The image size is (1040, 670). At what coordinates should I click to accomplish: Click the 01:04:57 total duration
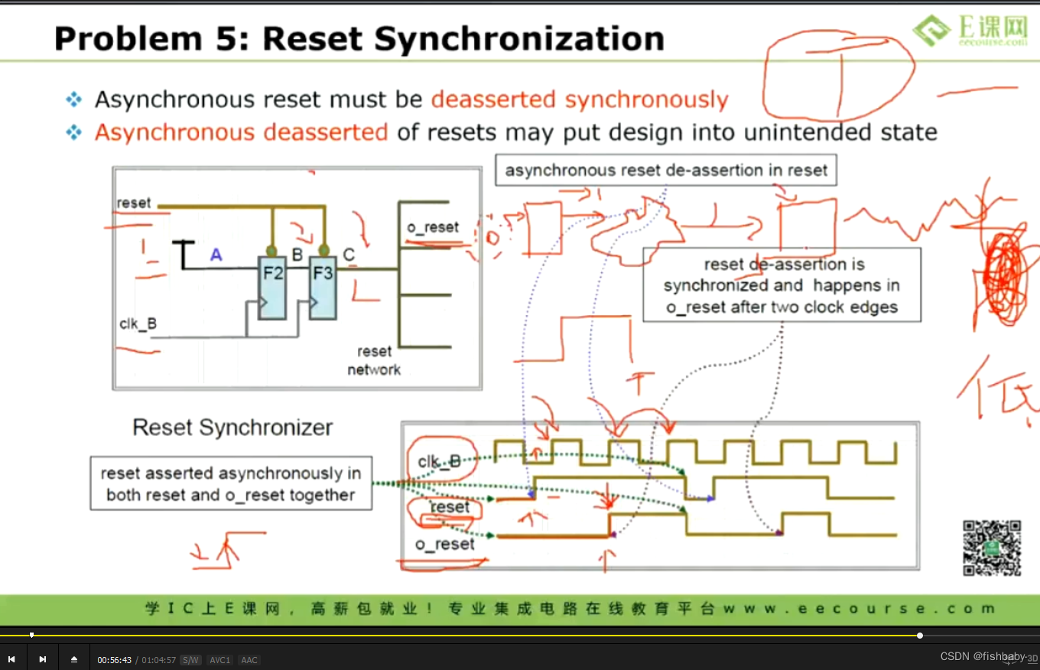coord(159,659)
